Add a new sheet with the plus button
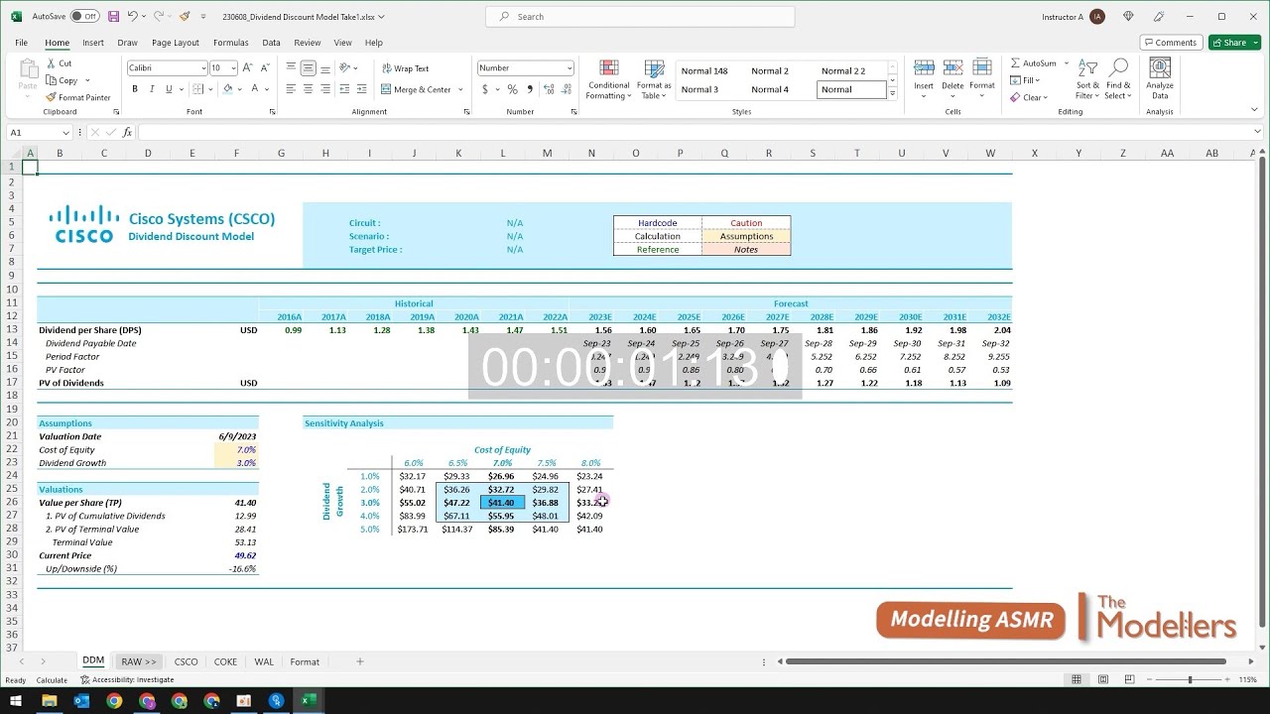Screen dimensions: 1270x714 360,661
